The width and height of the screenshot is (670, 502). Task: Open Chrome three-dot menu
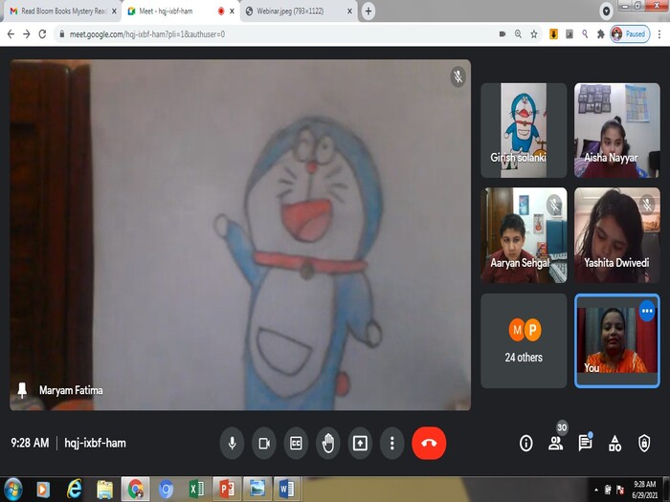pyautogui.click(x=659, y=34)
